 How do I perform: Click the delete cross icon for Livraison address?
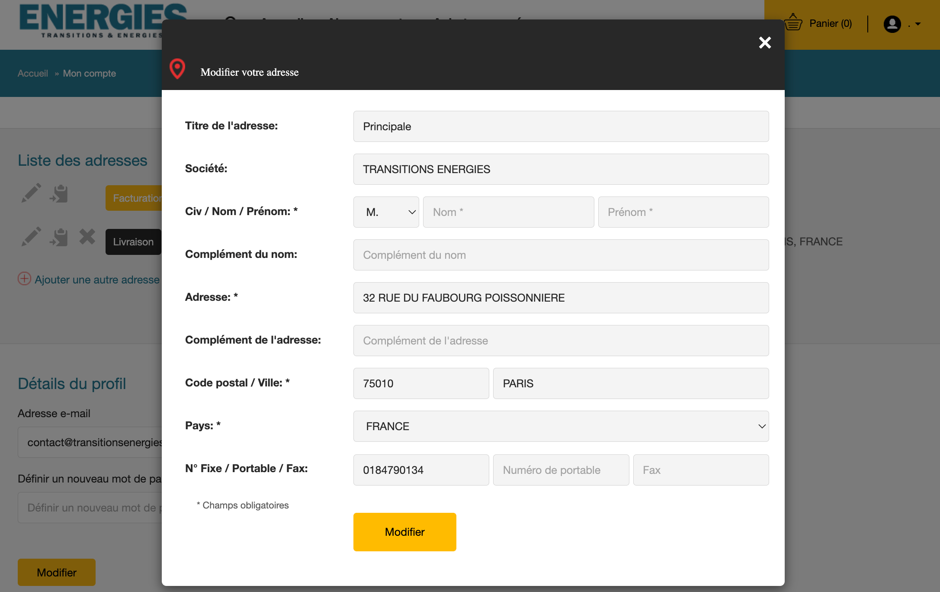pyautogui.click(x=87, y=237)
